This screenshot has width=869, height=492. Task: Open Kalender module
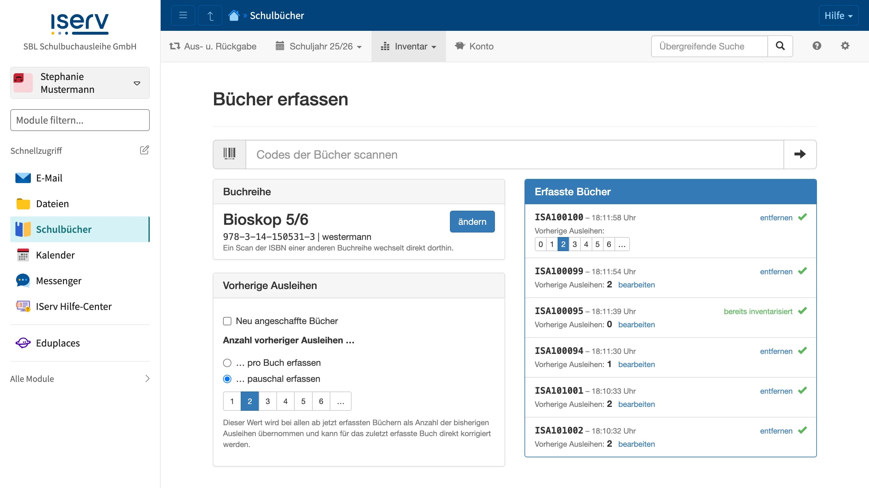pos(80,255)
